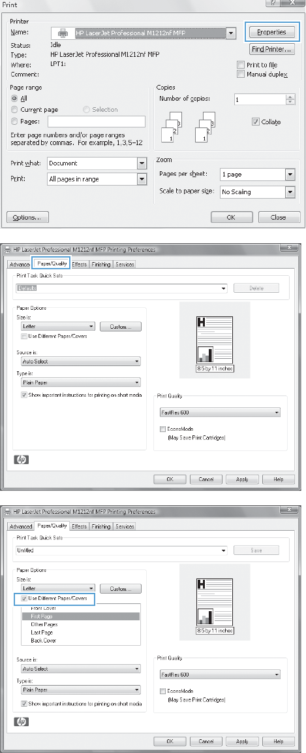Toggle the Manual duplex checkbox
The height and width of the screenshot is (753, 306).
point(241,74)
